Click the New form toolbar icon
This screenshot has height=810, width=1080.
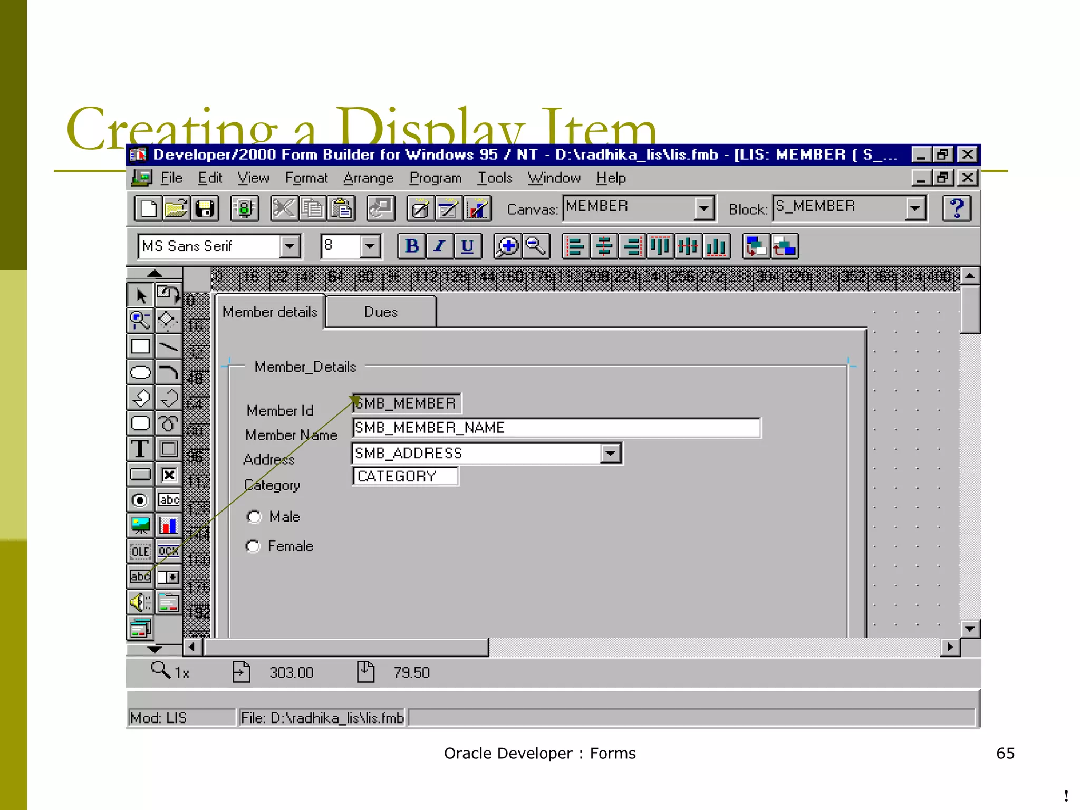(148, 209)
